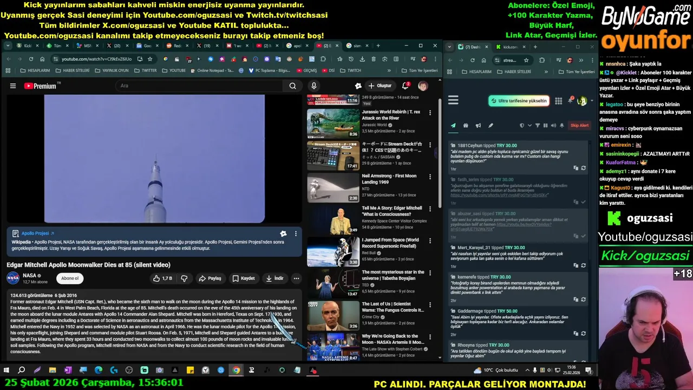
Task: Toggle the alert filter funnel icon
Action: [538, 126]
